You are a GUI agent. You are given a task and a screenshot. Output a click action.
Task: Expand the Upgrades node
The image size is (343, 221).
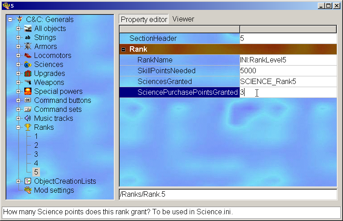(18, 73)
